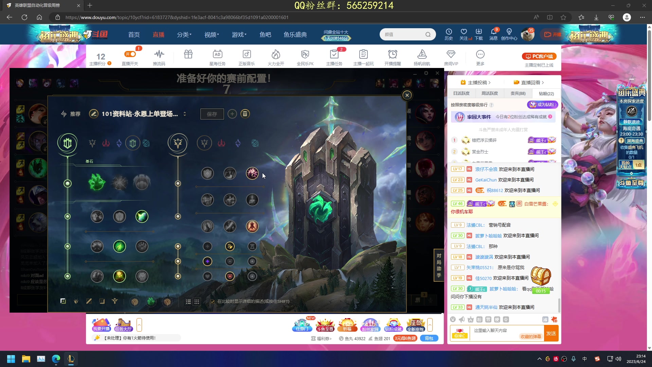The image size is (652, 367).
Task: Open 主播任务 with notification badge
Action: [334, 57]
